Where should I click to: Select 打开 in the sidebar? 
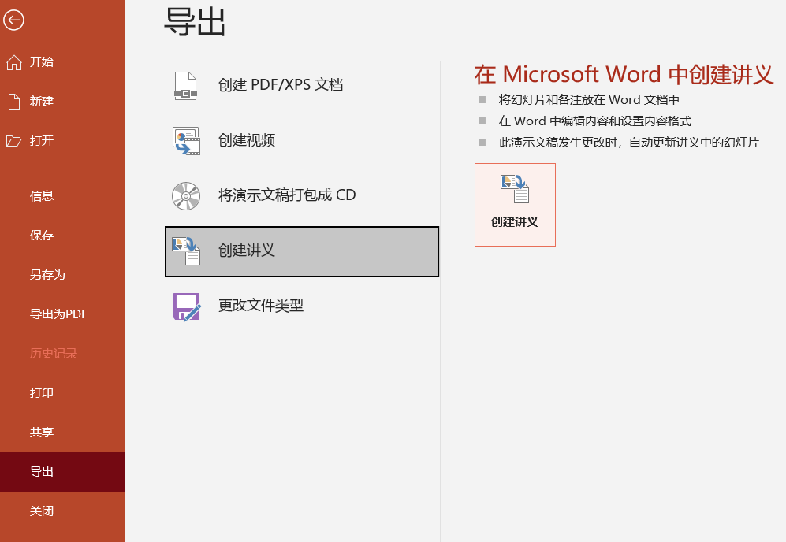pyautogui.click(x=62, y=141)
